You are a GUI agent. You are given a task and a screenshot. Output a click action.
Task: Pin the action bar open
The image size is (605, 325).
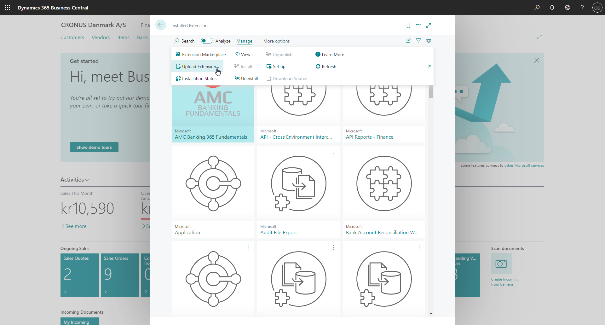click(x=429, y=66)
